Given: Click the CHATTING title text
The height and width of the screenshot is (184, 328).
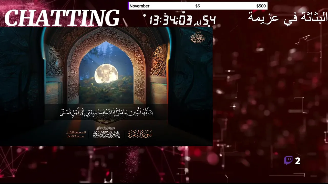Looking at the screenshot, I should point(62,18).
